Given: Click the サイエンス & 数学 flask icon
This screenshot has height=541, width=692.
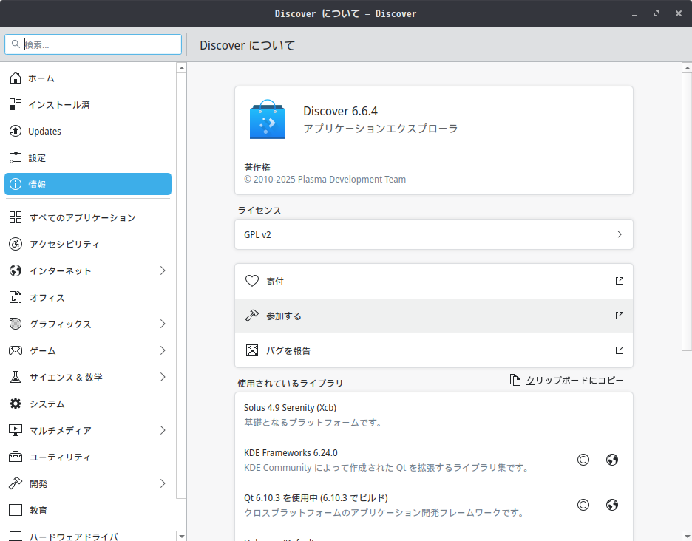Looking at the screenshot, I should pos(16,377).
